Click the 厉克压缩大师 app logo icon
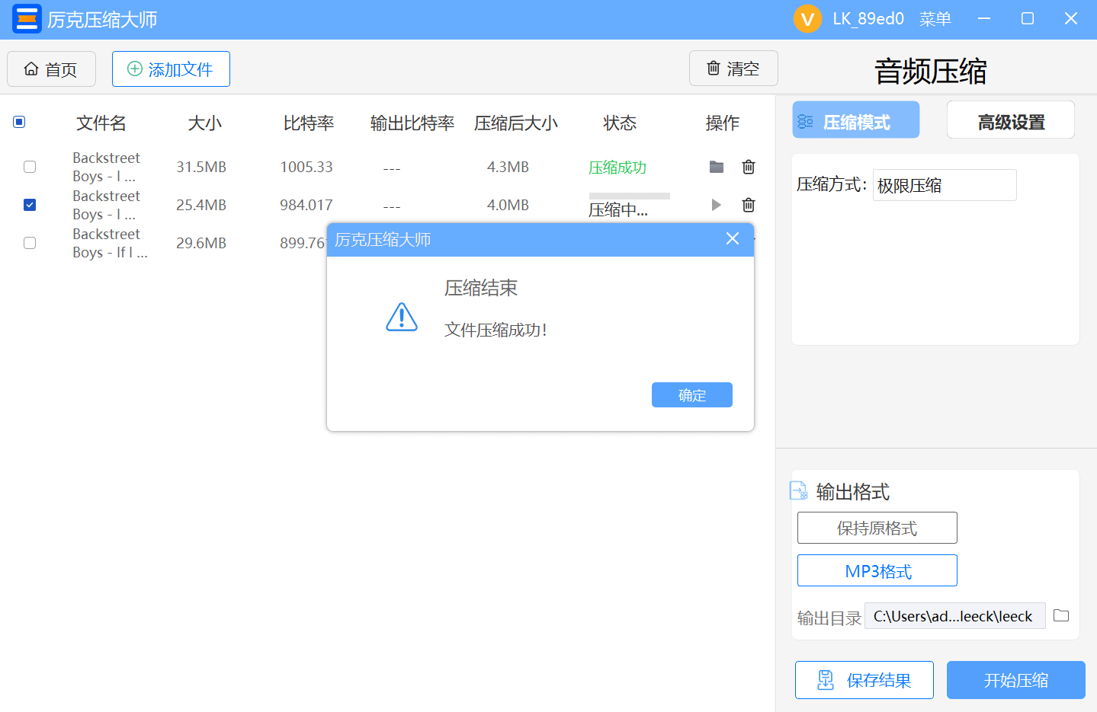Screen dimensions: 1097x712 pos(27,19)
